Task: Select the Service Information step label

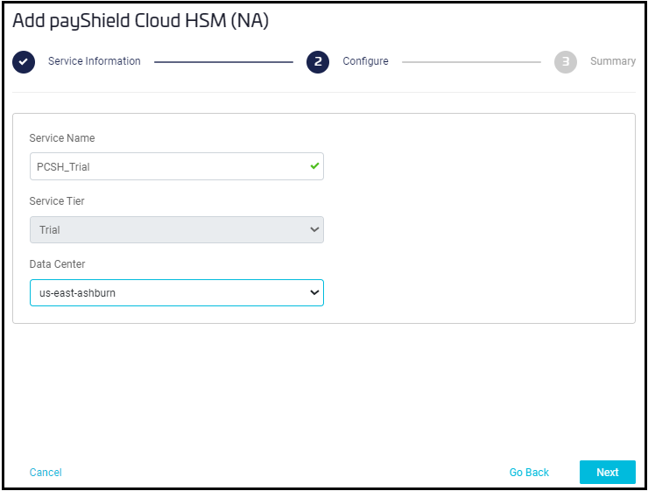Action: [94, 61]
